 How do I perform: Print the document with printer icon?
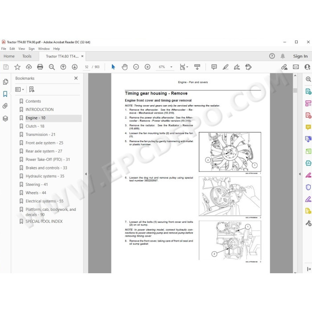point(40,67)
